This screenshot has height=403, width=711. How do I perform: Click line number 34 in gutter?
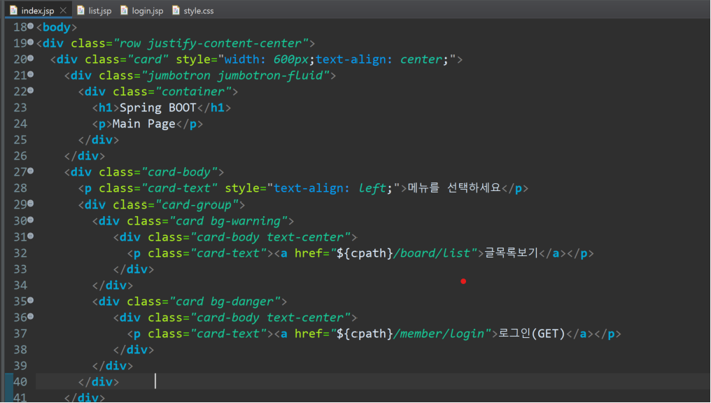(x=20, y=285)
